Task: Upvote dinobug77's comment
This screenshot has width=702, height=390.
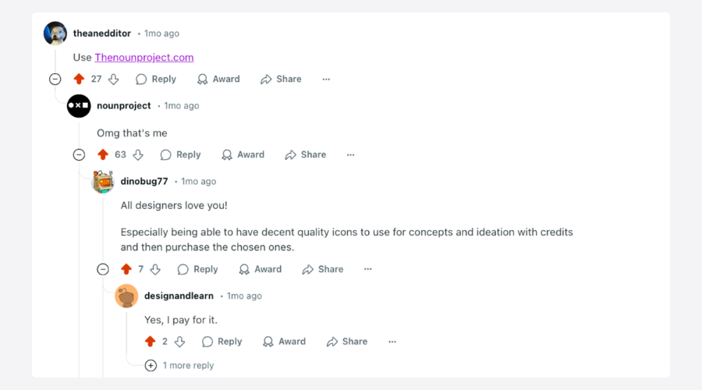Action: click(126, 269)
